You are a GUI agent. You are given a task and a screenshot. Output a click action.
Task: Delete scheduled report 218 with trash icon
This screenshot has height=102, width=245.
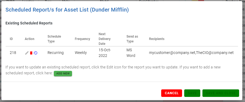(x=31, y=53)
